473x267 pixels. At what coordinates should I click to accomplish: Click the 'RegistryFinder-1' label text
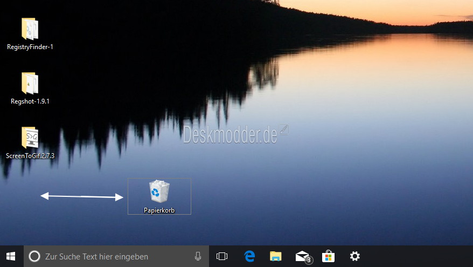(x=30, y=47)
